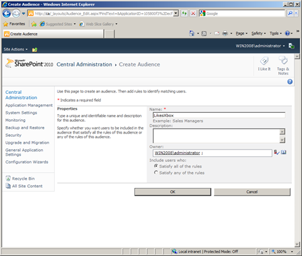Click the Description box scroll down arrow
This screenshot has width=302, height=256.
[x=282, y=140]
